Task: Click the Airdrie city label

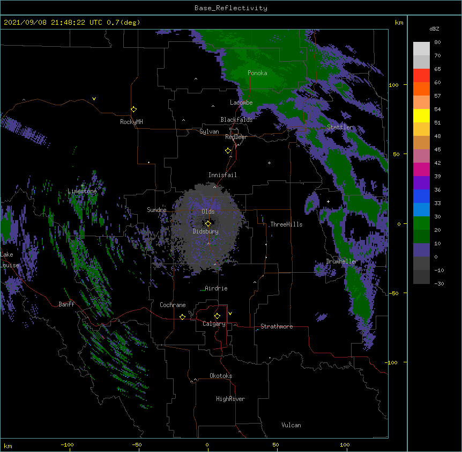Action: coord(216,288)
